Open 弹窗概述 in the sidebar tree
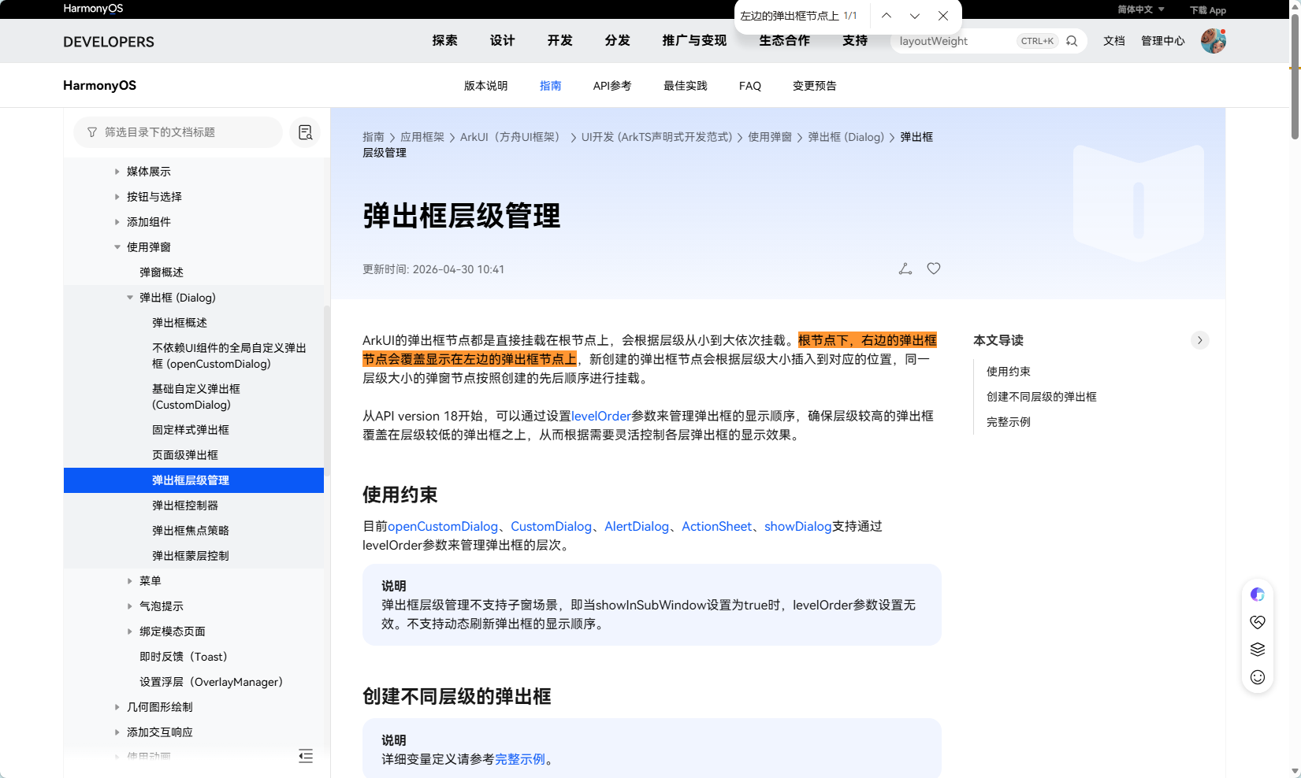This screenshot has width=1301, height=778. [162, 272]
